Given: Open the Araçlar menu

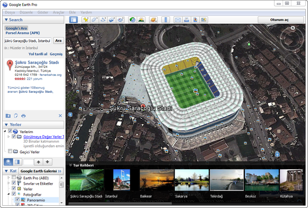Looking at the screenshot, I should tap(58, 12).
